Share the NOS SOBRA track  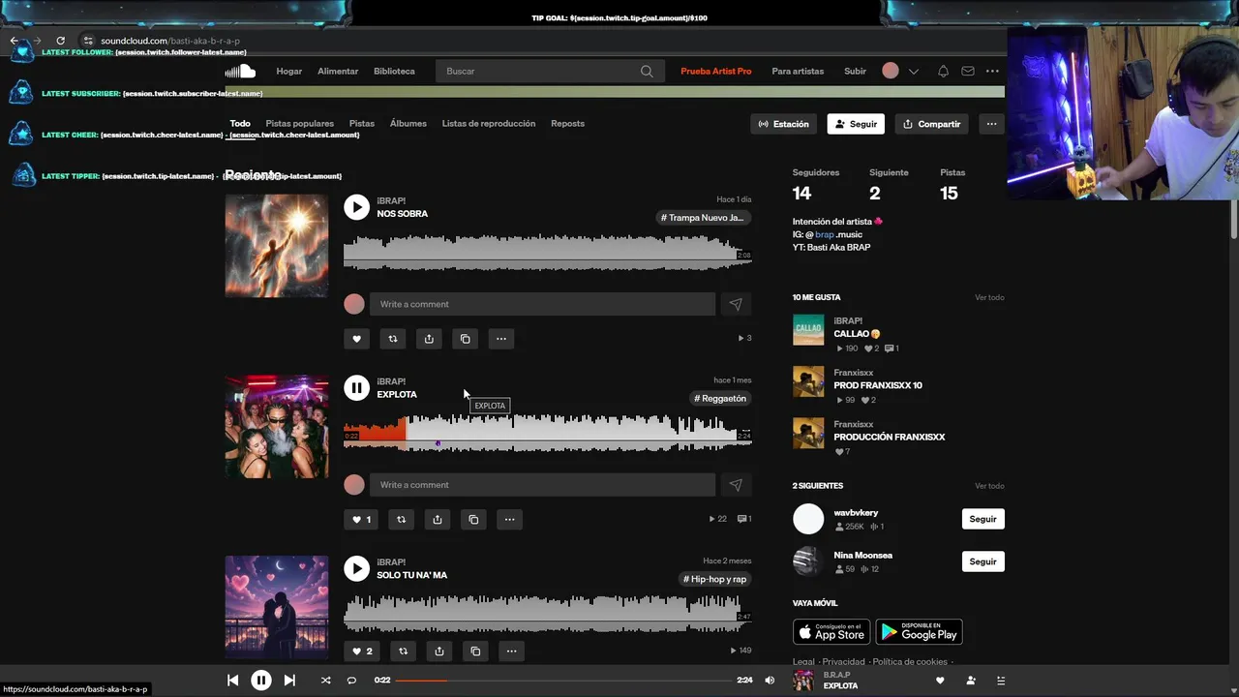(429, 339)
